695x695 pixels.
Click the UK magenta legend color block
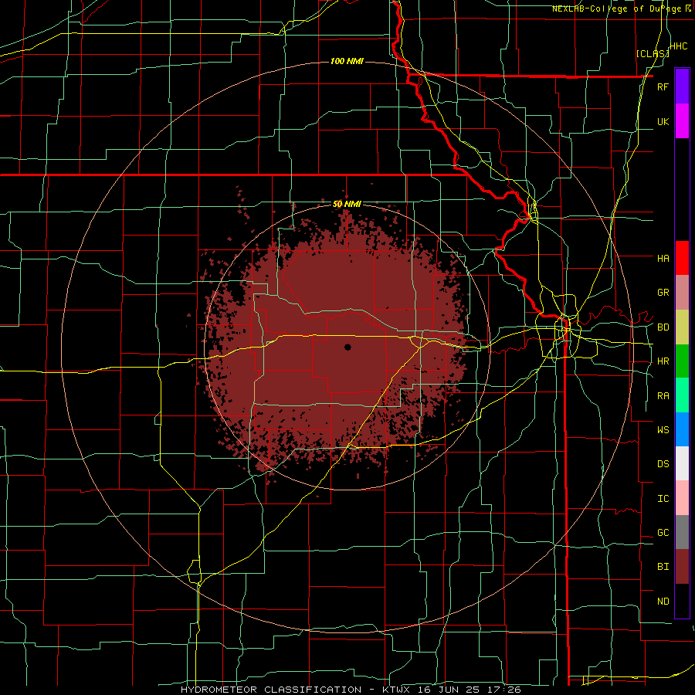(x=682, y=121)
